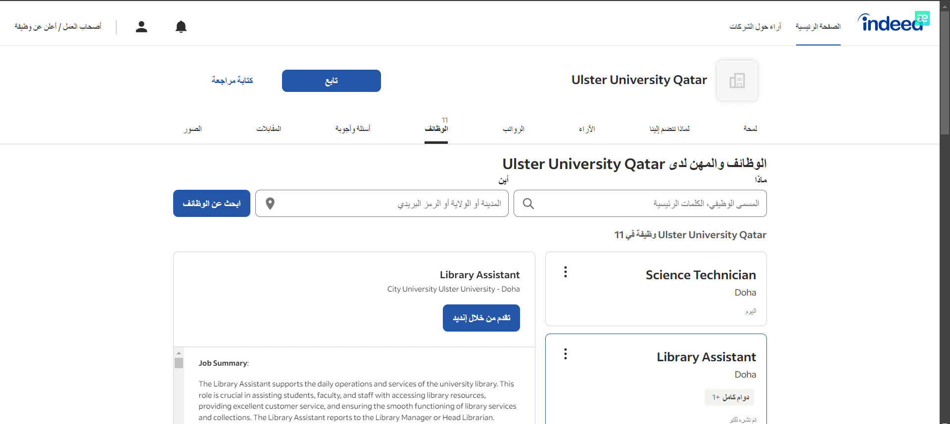
Task: Switch to the أسئلة وأجوبة Q&A tab
Action: [x=352, y=128]
